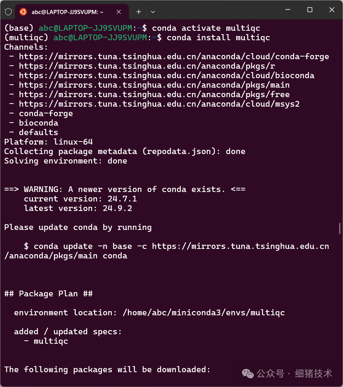Open the cloud/bioconda mirror URL
The width and height of the screenshot is (343, 387).
tap(167, 75)
